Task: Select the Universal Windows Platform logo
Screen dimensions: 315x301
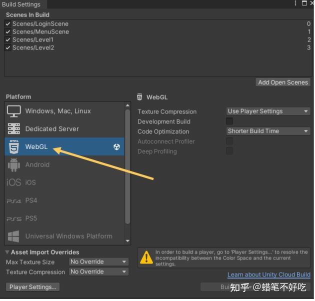Action: pos(13,236)
